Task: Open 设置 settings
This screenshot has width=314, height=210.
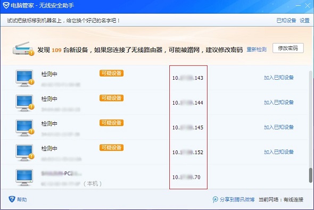Action: [304, 20]
